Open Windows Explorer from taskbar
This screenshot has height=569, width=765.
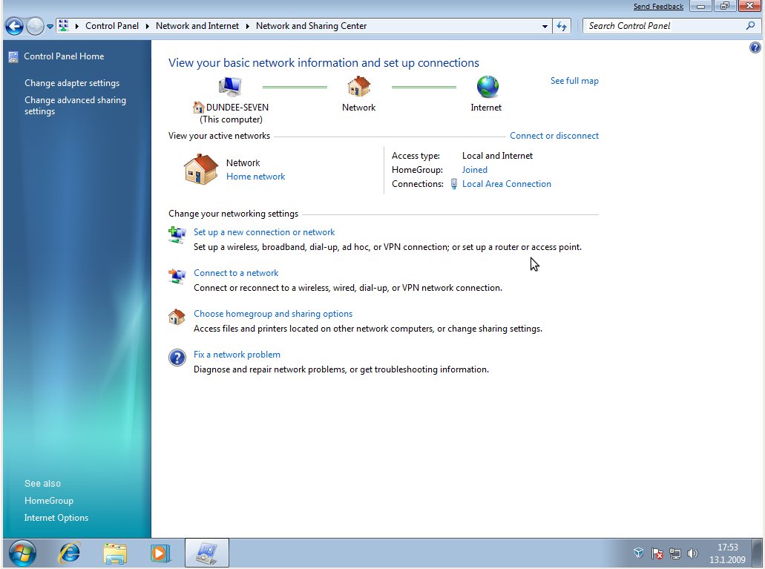(x=115, y=554)
